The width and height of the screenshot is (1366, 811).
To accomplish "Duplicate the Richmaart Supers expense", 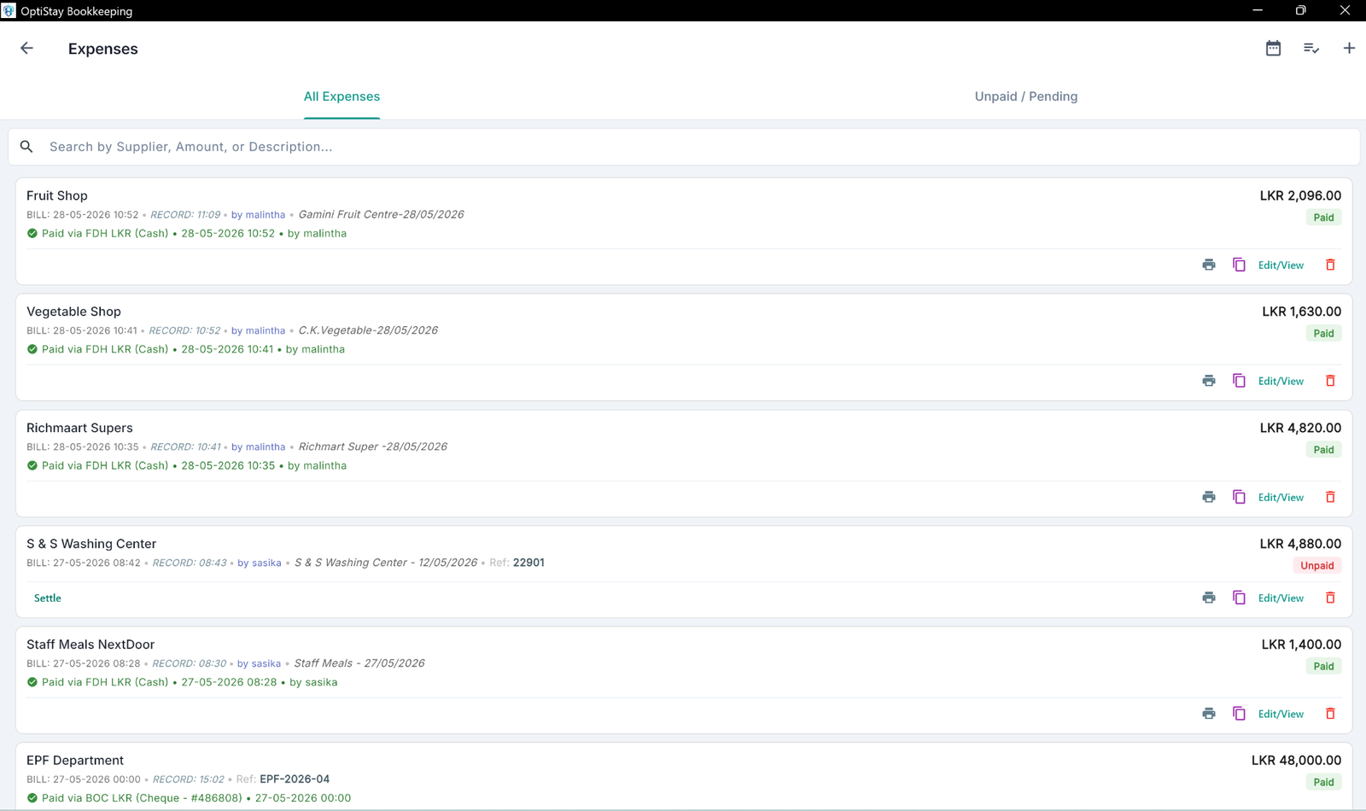I will tap(1239, 497).
